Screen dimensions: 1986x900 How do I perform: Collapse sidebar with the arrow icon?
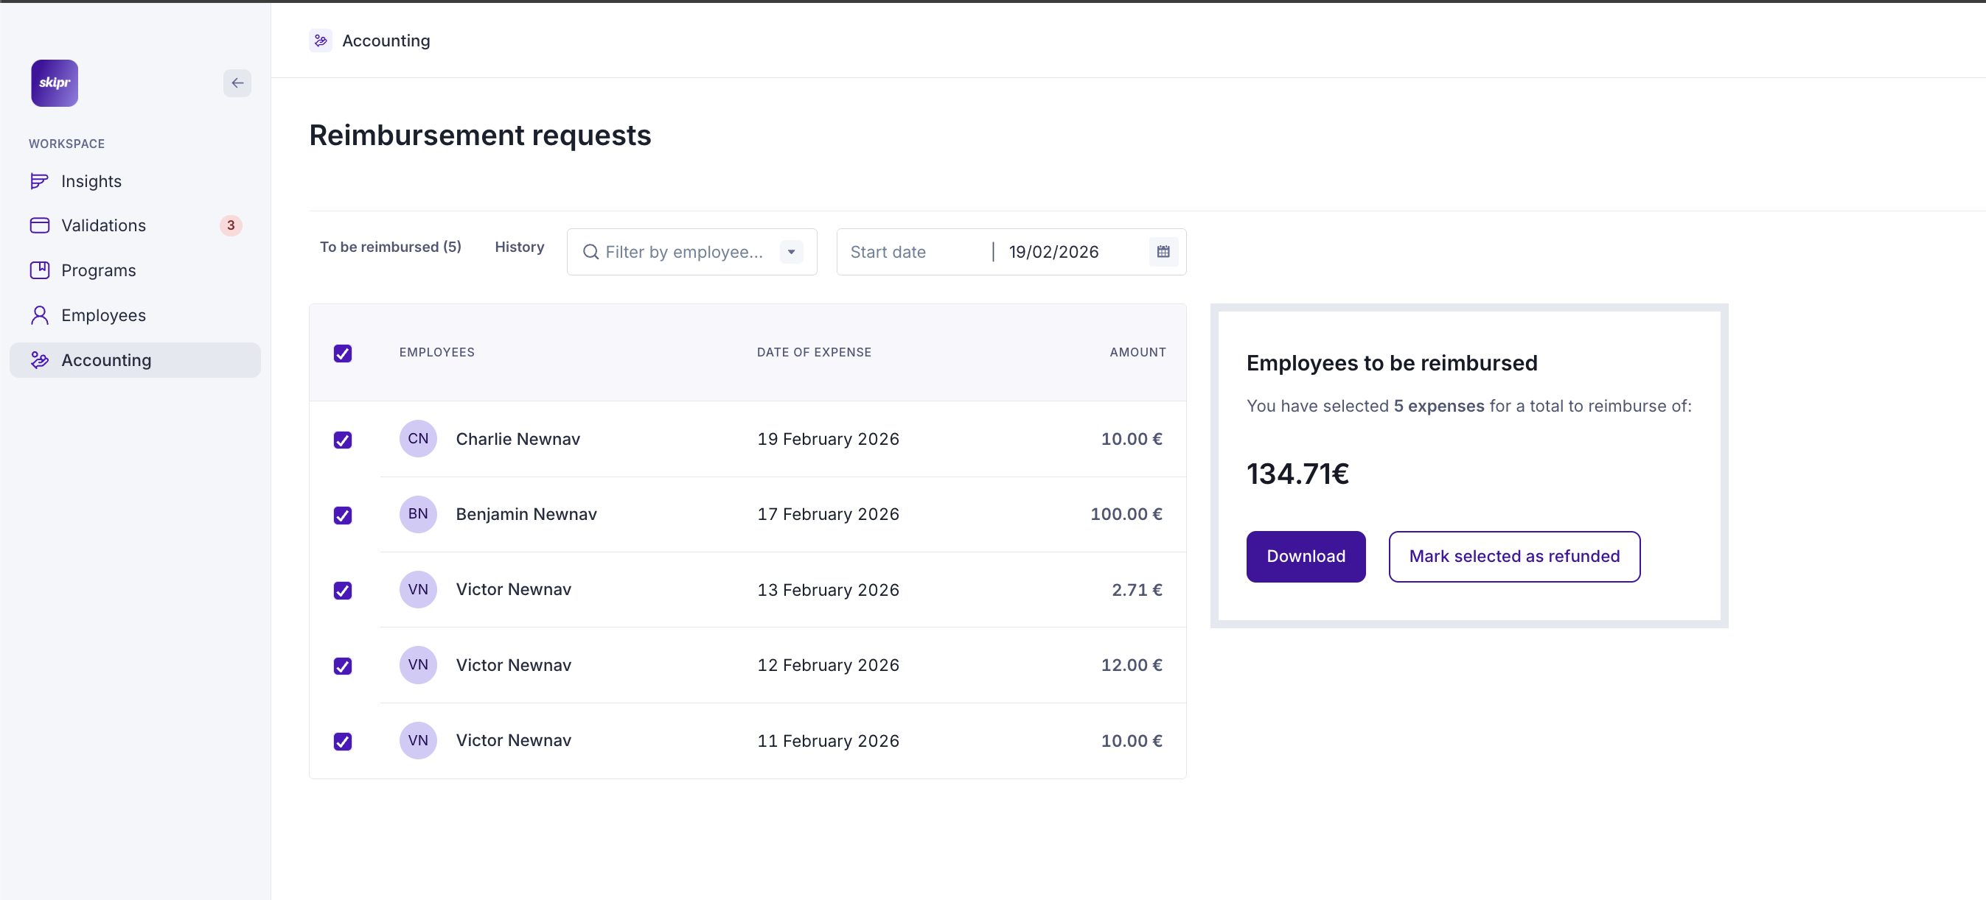point(237,83)
